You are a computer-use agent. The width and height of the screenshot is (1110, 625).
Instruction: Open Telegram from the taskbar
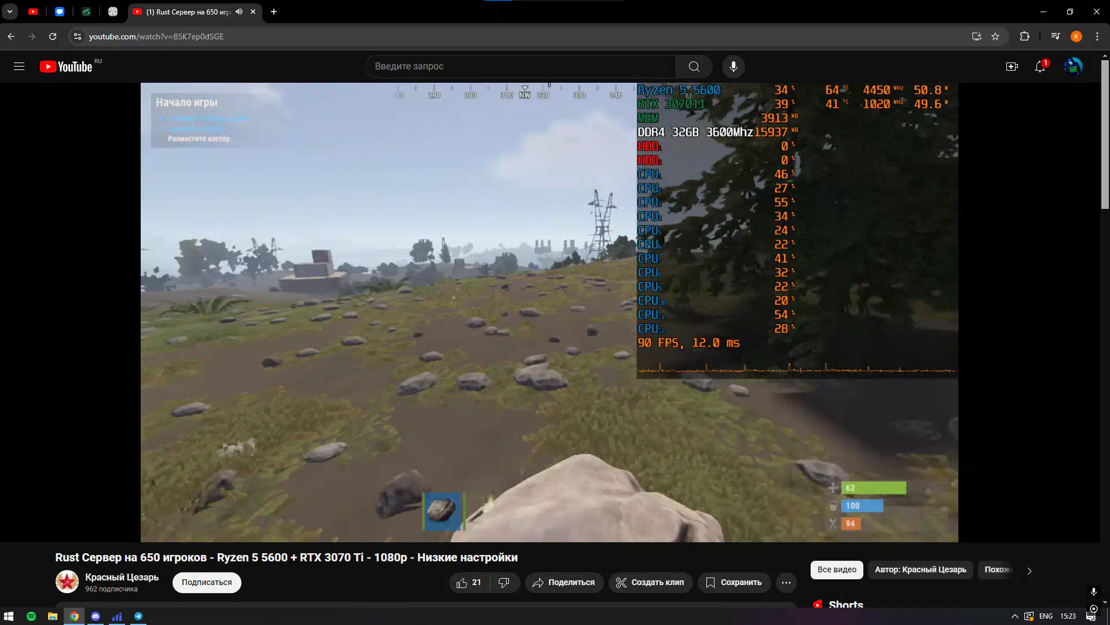coord(138,616)
